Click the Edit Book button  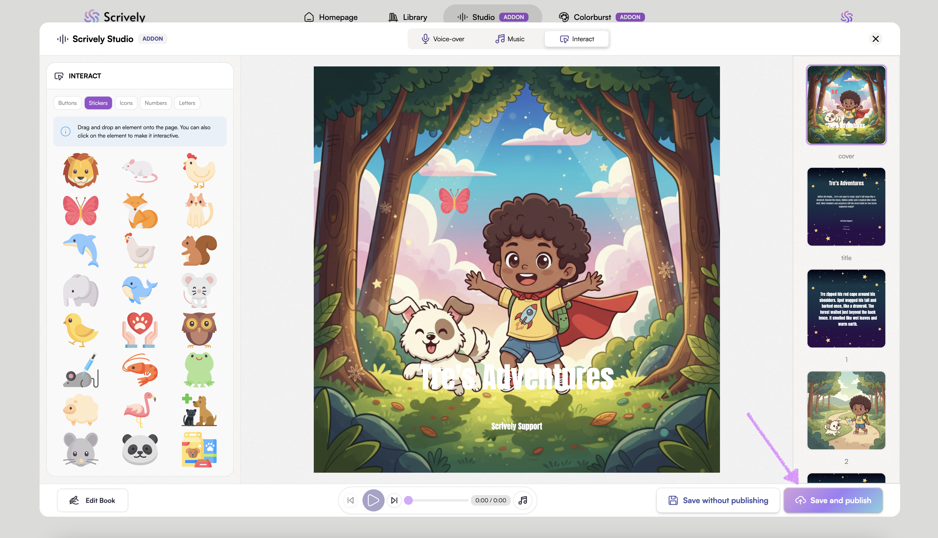92,500
